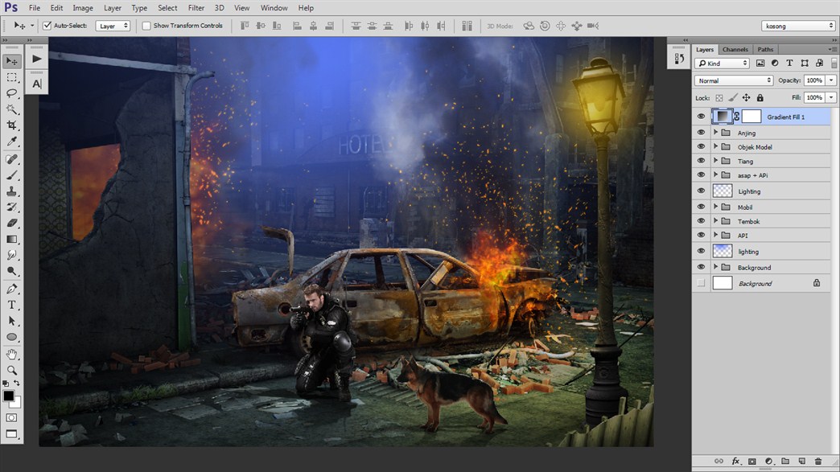Toggle visibility of Tiang group
The image size is (840, 472).
click(701, 161)
